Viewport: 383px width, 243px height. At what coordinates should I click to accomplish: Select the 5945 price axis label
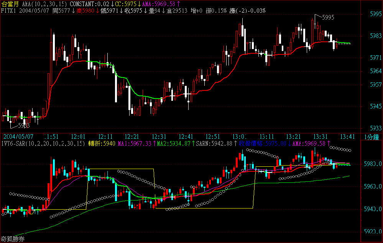[x=376, y=107]
